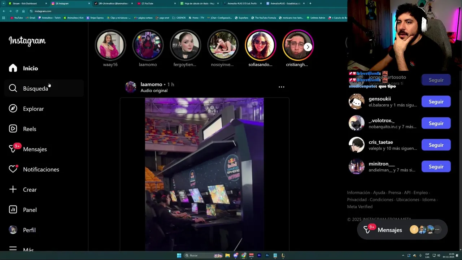Open gensoukii profile name
Viewport: 462px width, 260px height.
click(x=380, y=99)
